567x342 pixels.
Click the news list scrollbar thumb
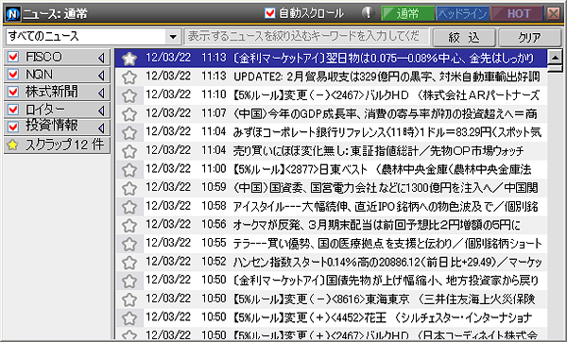555,68
